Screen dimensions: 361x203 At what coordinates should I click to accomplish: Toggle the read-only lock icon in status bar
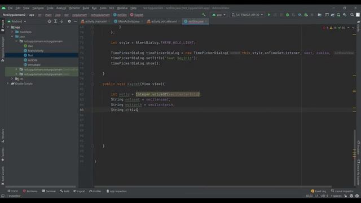(345, 196)
